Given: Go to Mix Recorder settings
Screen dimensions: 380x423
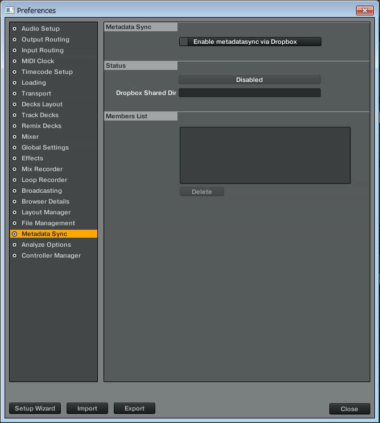Looking at the screenshot, I should tap(53, 169).
